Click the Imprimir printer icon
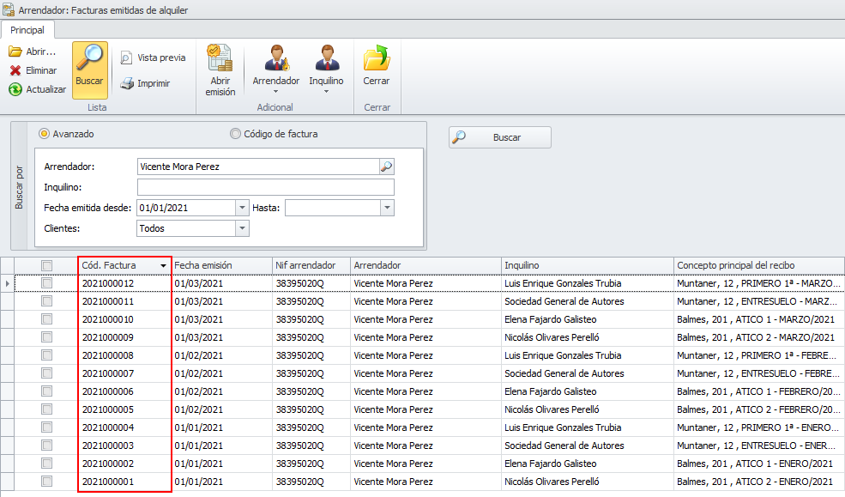 click(x=127, y=83)
